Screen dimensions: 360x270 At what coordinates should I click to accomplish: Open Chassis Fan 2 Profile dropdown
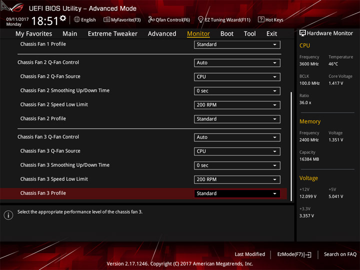(237, 119)
